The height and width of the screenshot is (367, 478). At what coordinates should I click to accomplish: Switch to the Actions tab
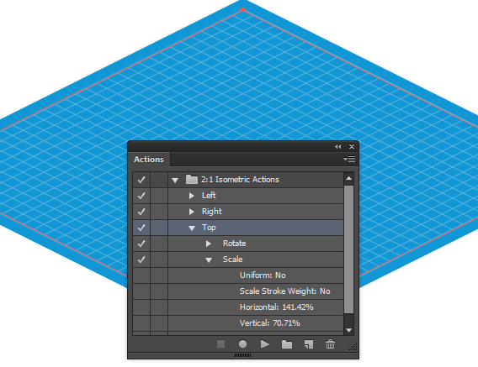[149, 160]
